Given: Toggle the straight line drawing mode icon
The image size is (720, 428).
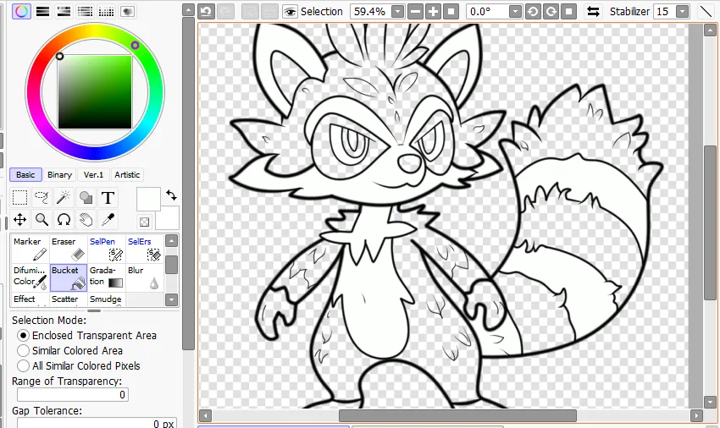Looking at the screenshot, I should [x=706, y=12].
